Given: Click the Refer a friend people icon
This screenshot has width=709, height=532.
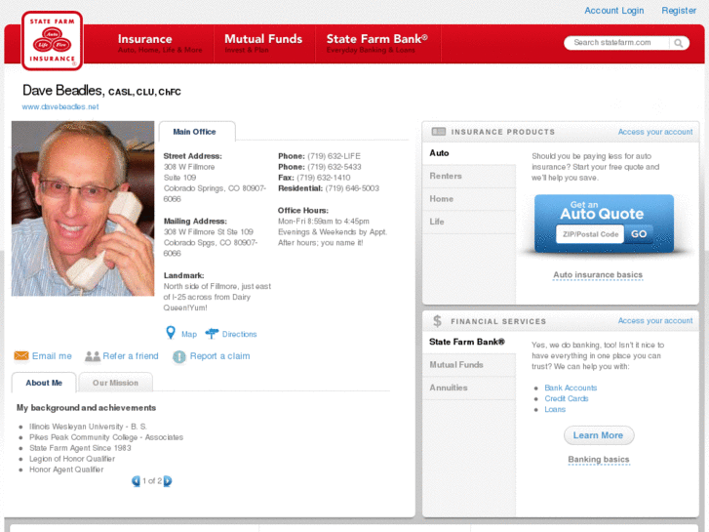Looking at the screenshot, I should (93, 356).
